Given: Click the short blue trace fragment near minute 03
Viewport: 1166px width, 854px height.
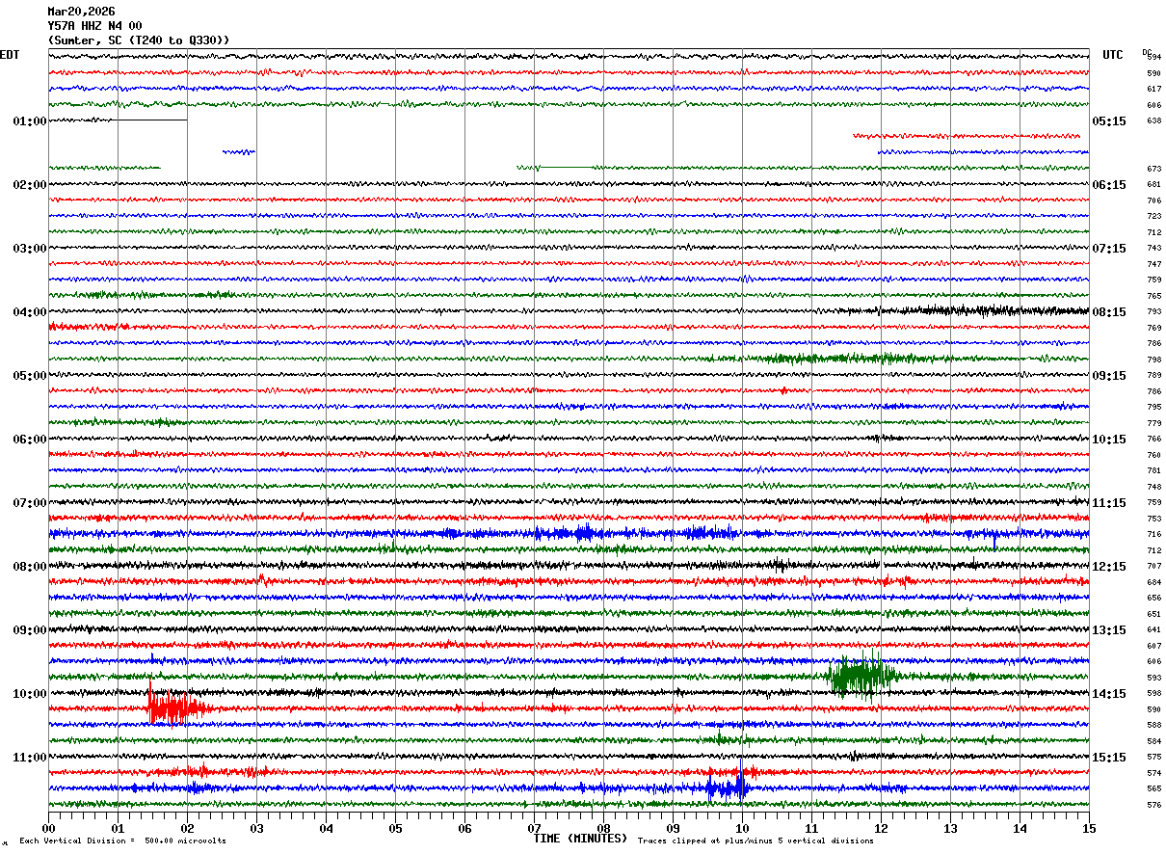Looking at the screenshot, I should coord(239,151).
